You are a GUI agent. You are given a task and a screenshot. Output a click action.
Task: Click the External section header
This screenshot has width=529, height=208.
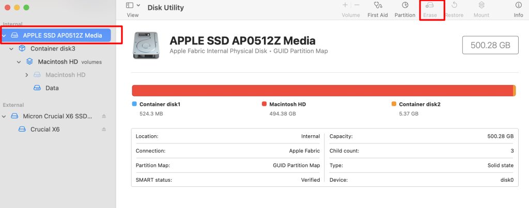click(13, 105)
